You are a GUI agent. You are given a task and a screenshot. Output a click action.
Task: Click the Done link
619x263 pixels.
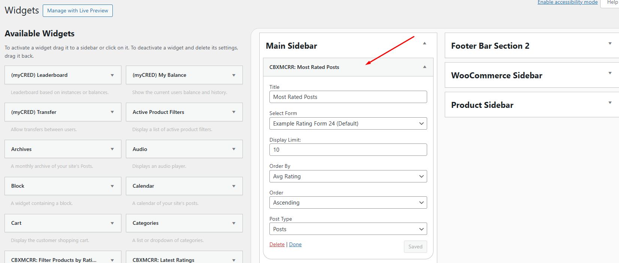tap(295, 245)
